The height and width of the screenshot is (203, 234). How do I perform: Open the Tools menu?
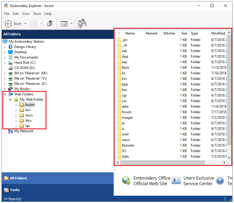37,14
